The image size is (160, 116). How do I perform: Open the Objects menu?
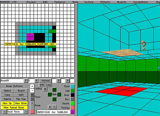pos(122,2)
